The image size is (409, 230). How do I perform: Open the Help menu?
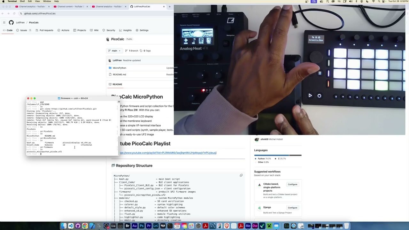(56, 1)
